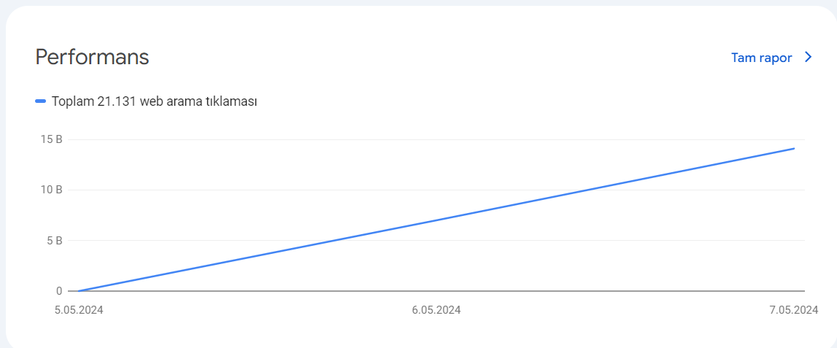Click the 5 B y-axis label
The width and height of the screenshot is (837, 348).
coord(55,240)
